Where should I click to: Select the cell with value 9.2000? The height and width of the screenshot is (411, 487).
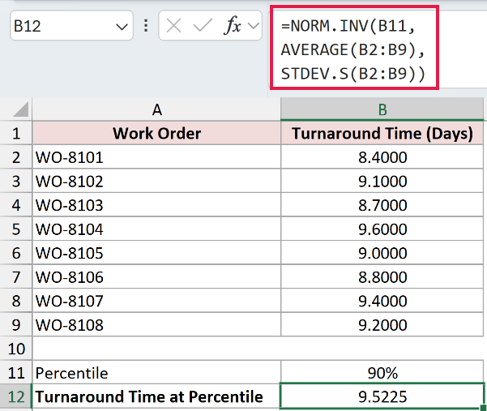[382, 324]
